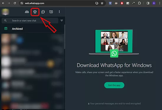Open your profile picture
This screenshot has width=162, height=110.
5,12
